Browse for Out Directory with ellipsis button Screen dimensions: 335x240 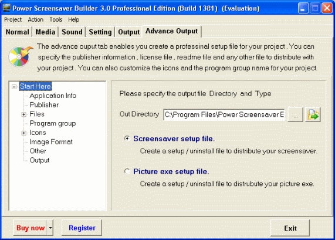(x=296, y=115)
